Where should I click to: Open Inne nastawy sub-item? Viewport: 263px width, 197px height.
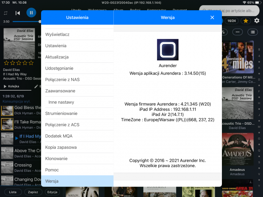(77, 102)
